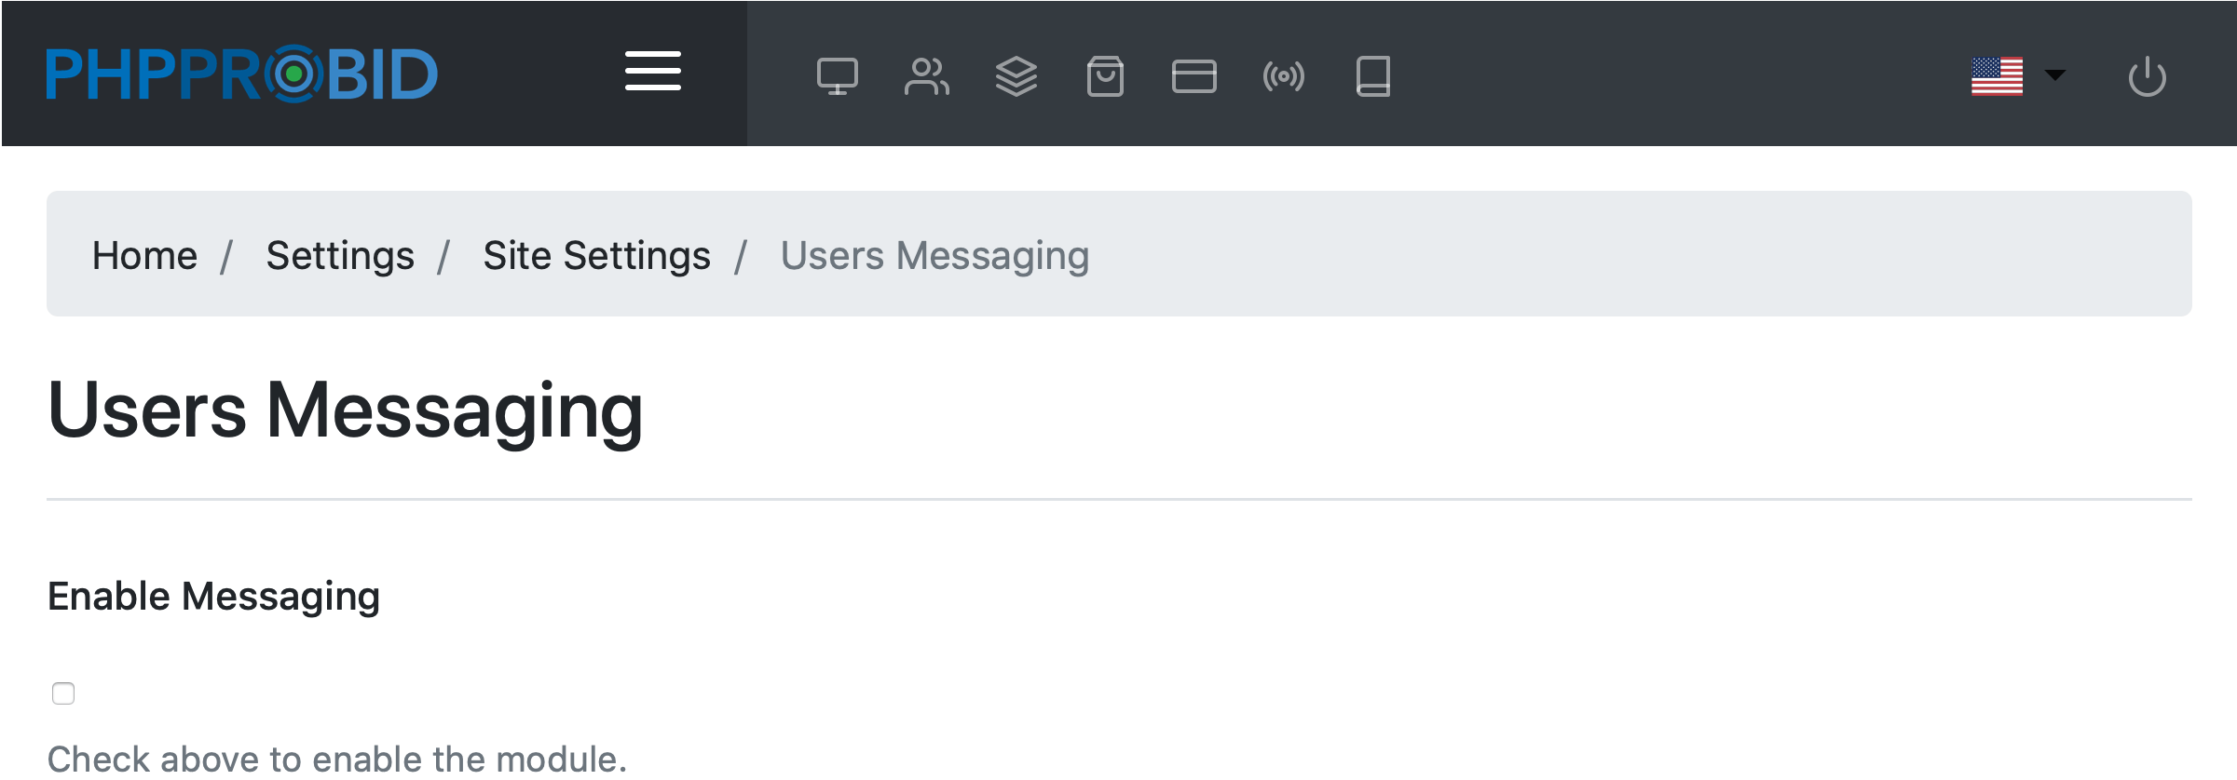The height and width of the screenshot is (780, 2237).
Task: Click the book icon in navbar
Action: click(1372, 76)
